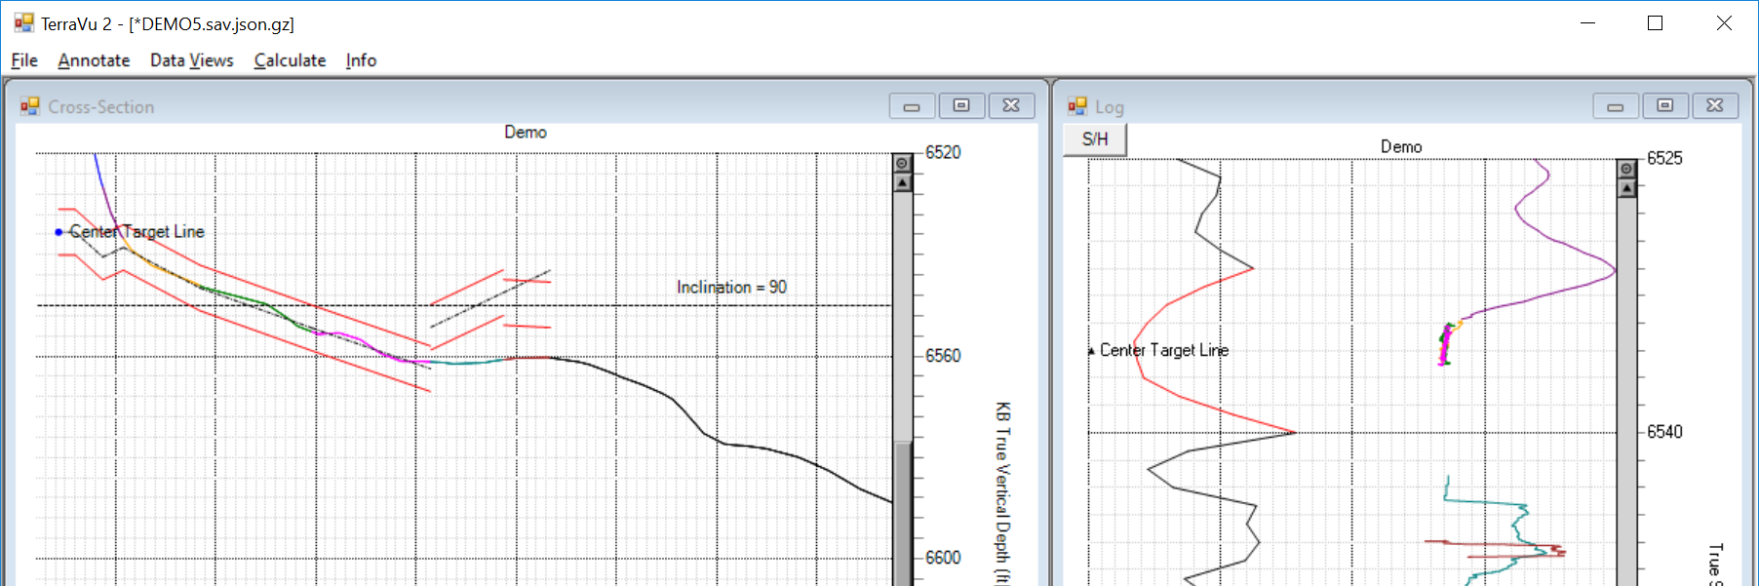
Task: Click the Cross-Section scrollbar zoom-out circle icon
Action: tap(903, 164)
